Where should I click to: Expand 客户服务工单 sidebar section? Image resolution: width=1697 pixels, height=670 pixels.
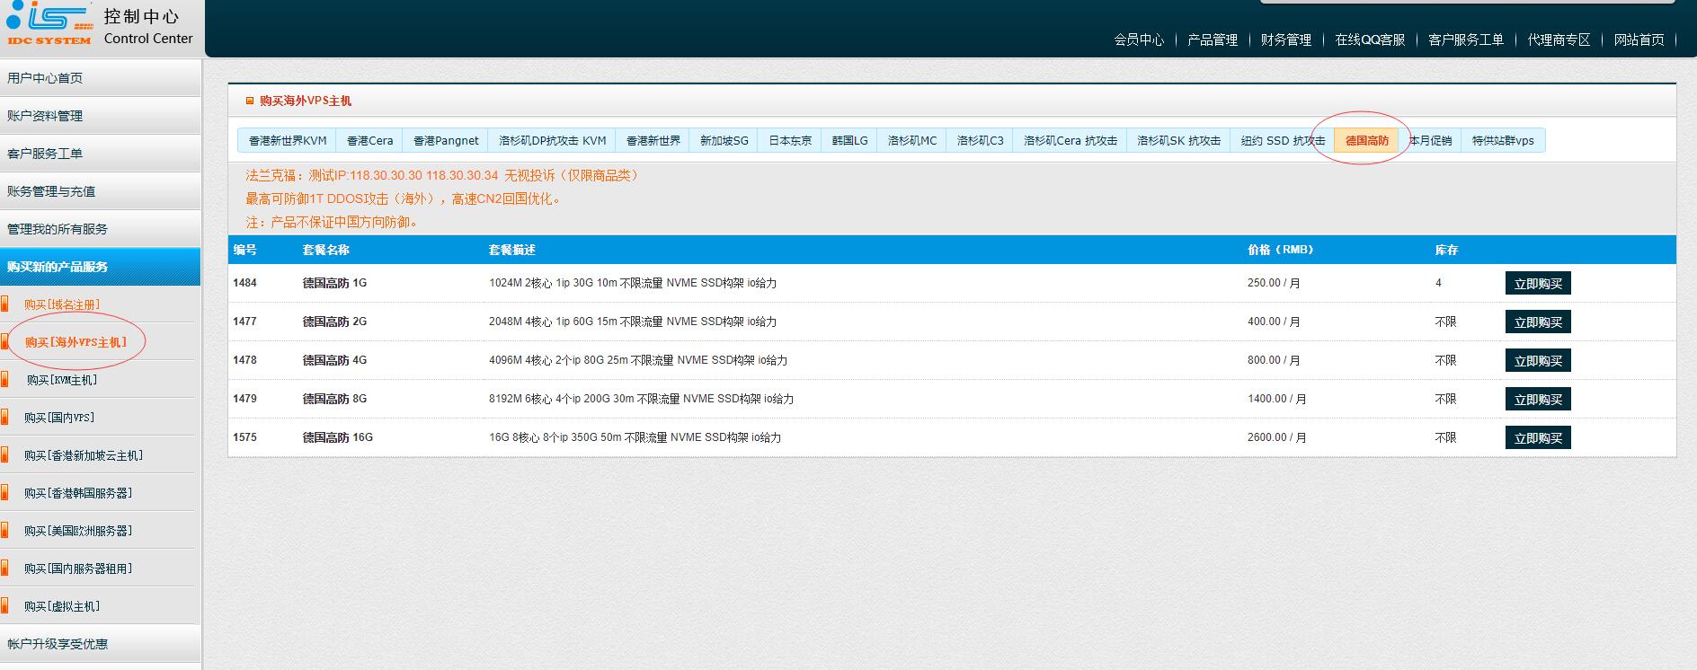click(100, 154)
